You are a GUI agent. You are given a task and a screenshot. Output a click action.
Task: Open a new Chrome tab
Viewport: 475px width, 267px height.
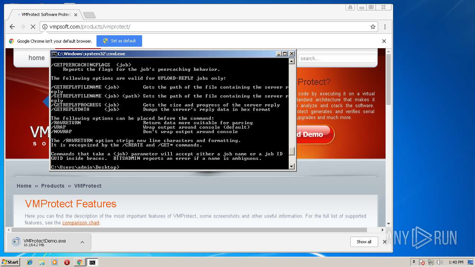[89, 15]
